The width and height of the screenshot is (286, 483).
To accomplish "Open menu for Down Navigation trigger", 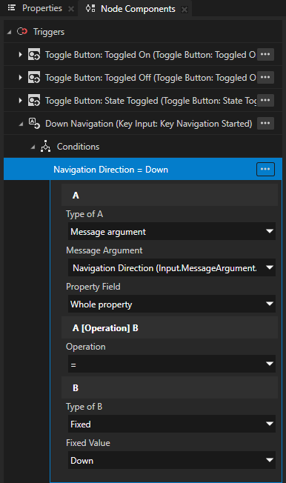I will click(x=265, y=123).
